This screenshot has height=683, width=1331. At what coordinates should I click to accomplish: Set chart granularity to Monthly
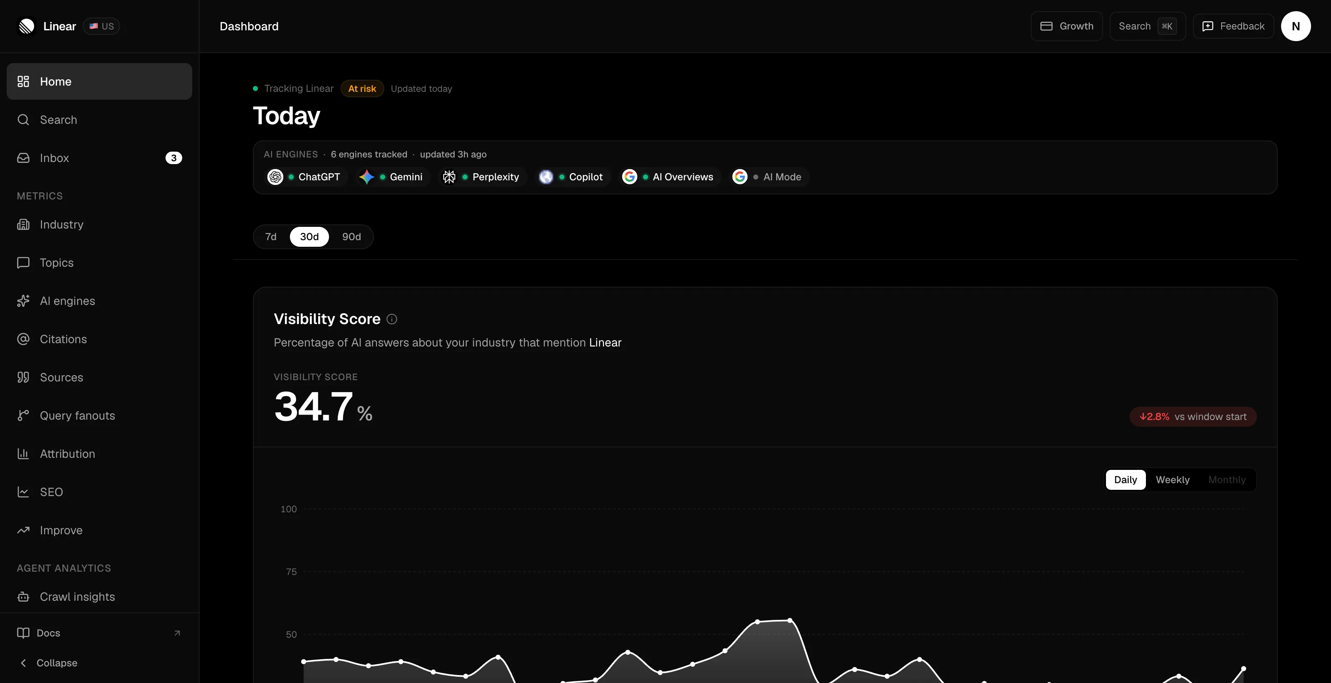[x=1227, y=480]
